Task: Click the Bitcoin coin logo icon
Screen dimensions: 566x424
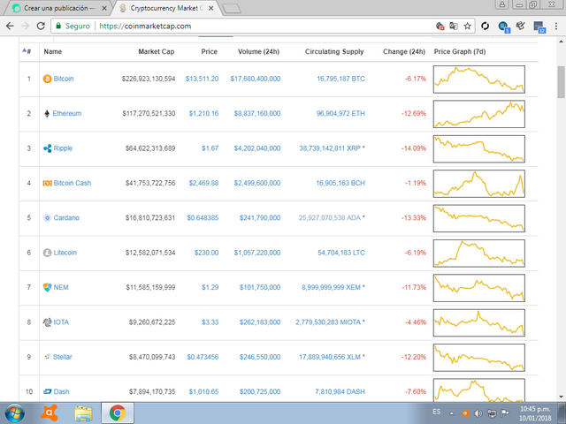Action: click(x=47, y=79)
